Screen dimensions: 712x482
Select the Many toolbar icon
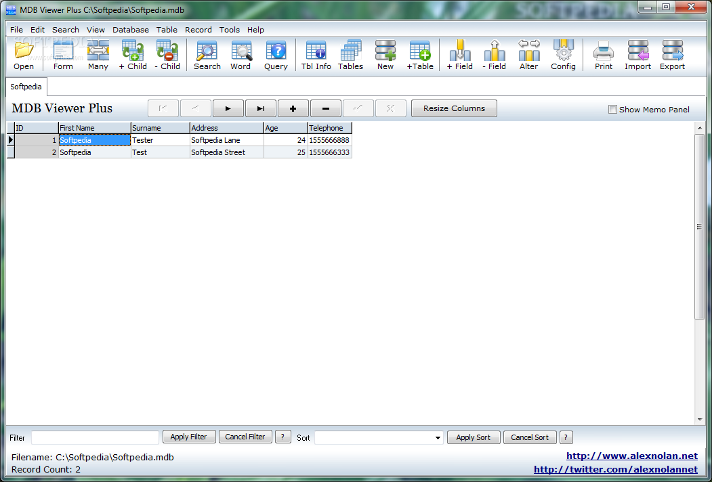pos(98,55)
